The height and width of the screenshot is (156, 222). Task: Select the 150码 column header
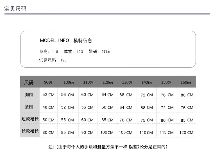click(x=166, y=82)
